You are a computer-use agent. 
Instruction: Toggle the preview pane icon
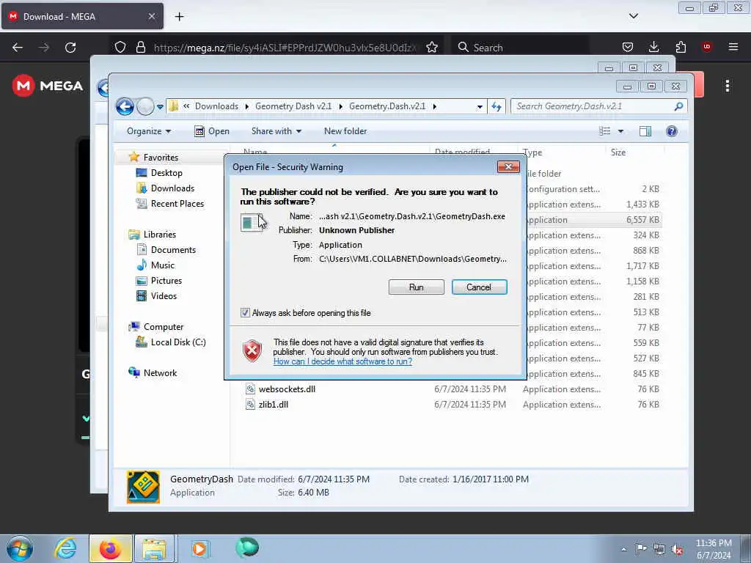tap(645, 131)
